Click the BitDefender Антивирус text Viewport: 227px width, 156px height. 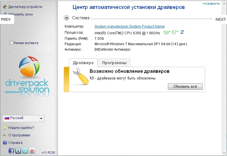(112, 50)
